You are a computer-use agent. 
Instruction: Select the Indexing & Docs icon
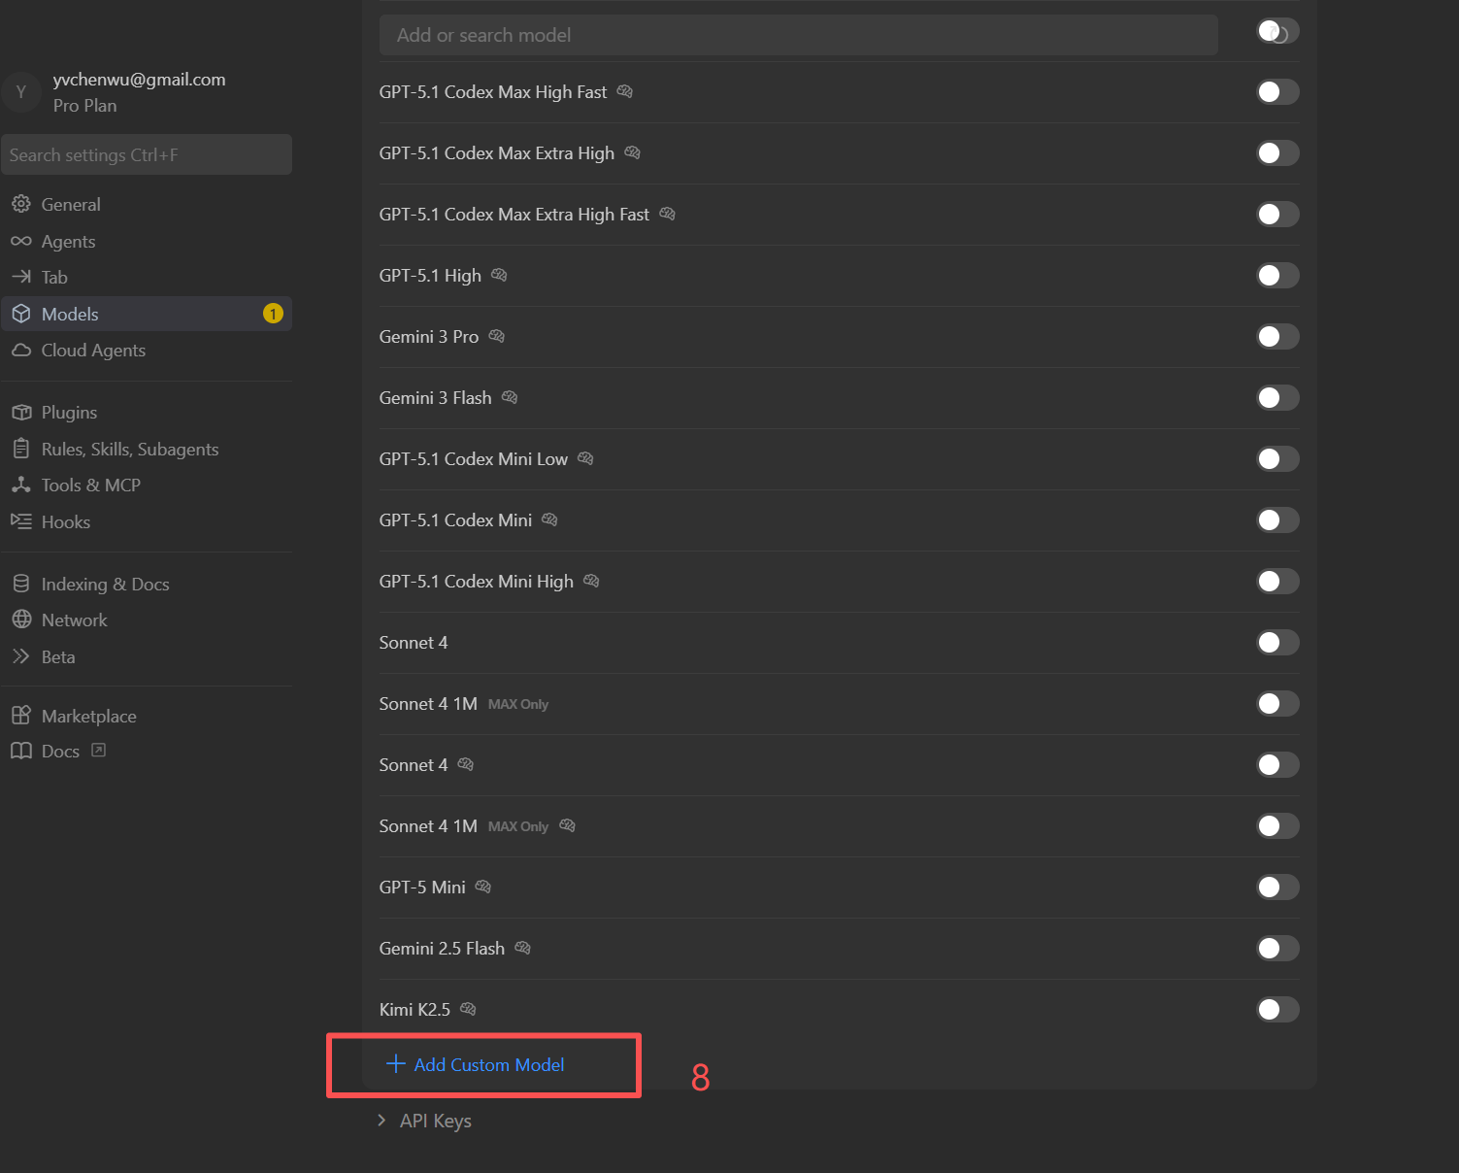pyautogui.click(x=21, y=583)
